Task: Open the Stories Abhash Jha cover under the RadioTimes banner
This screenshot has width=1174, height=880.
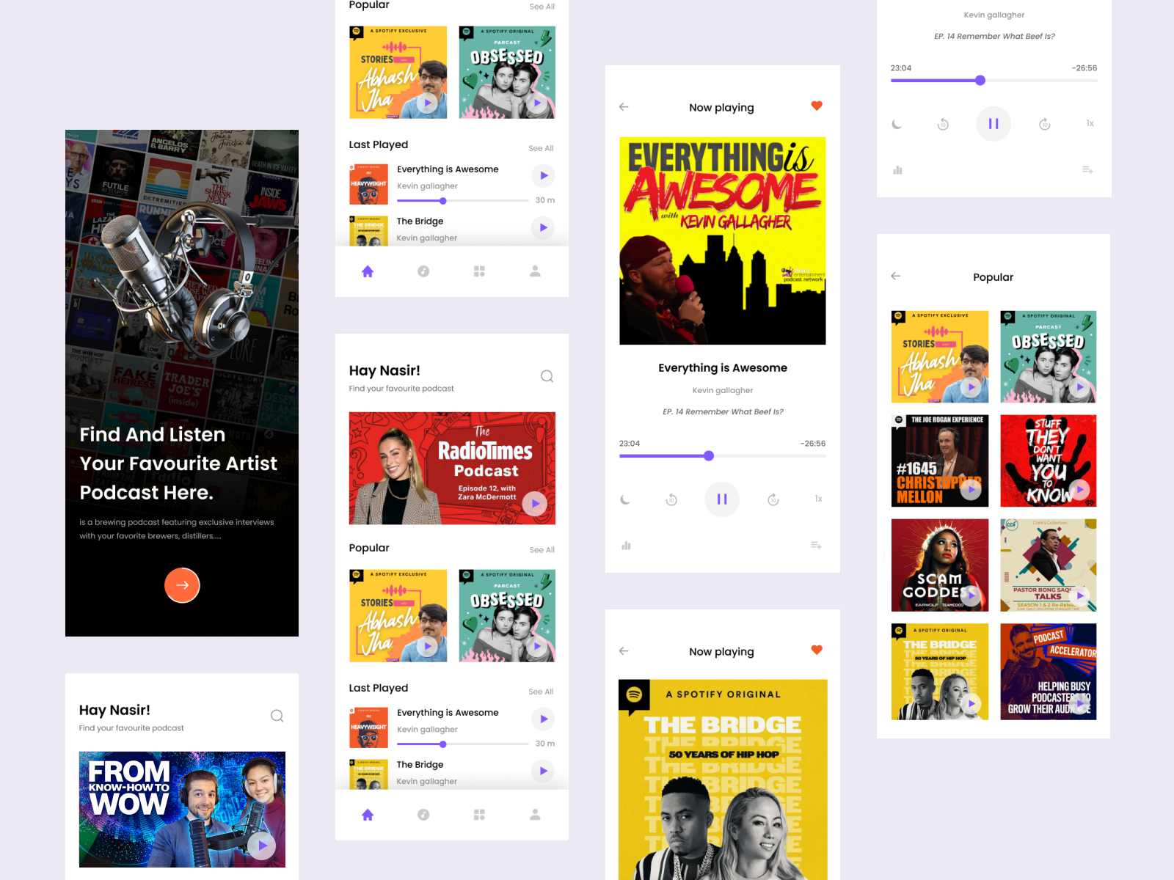Action: coord(398,616)
